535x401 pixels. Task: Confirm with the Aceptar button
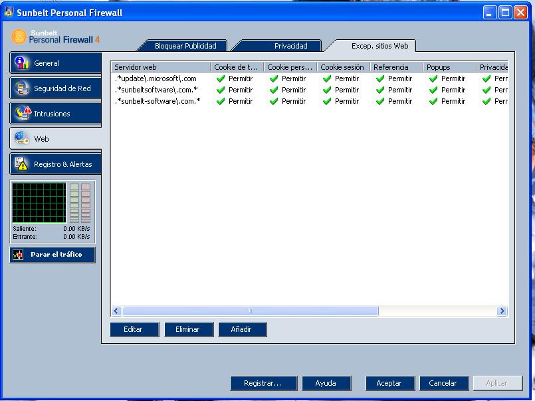(x=390, y=383)
